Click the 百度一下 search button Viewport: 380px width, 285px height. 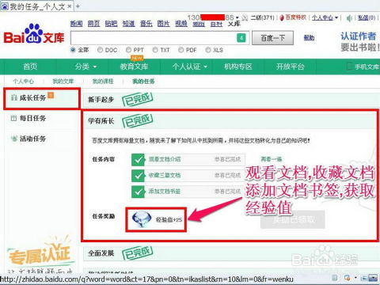click(x=272, y=38)
